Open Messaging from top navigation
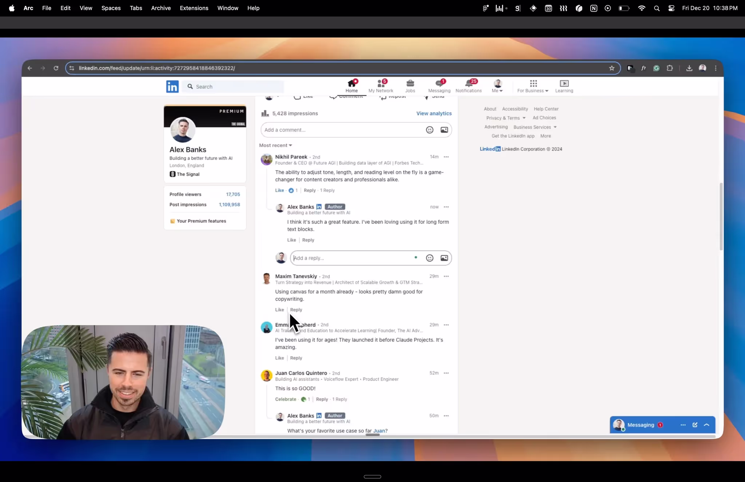 [439, 86]
